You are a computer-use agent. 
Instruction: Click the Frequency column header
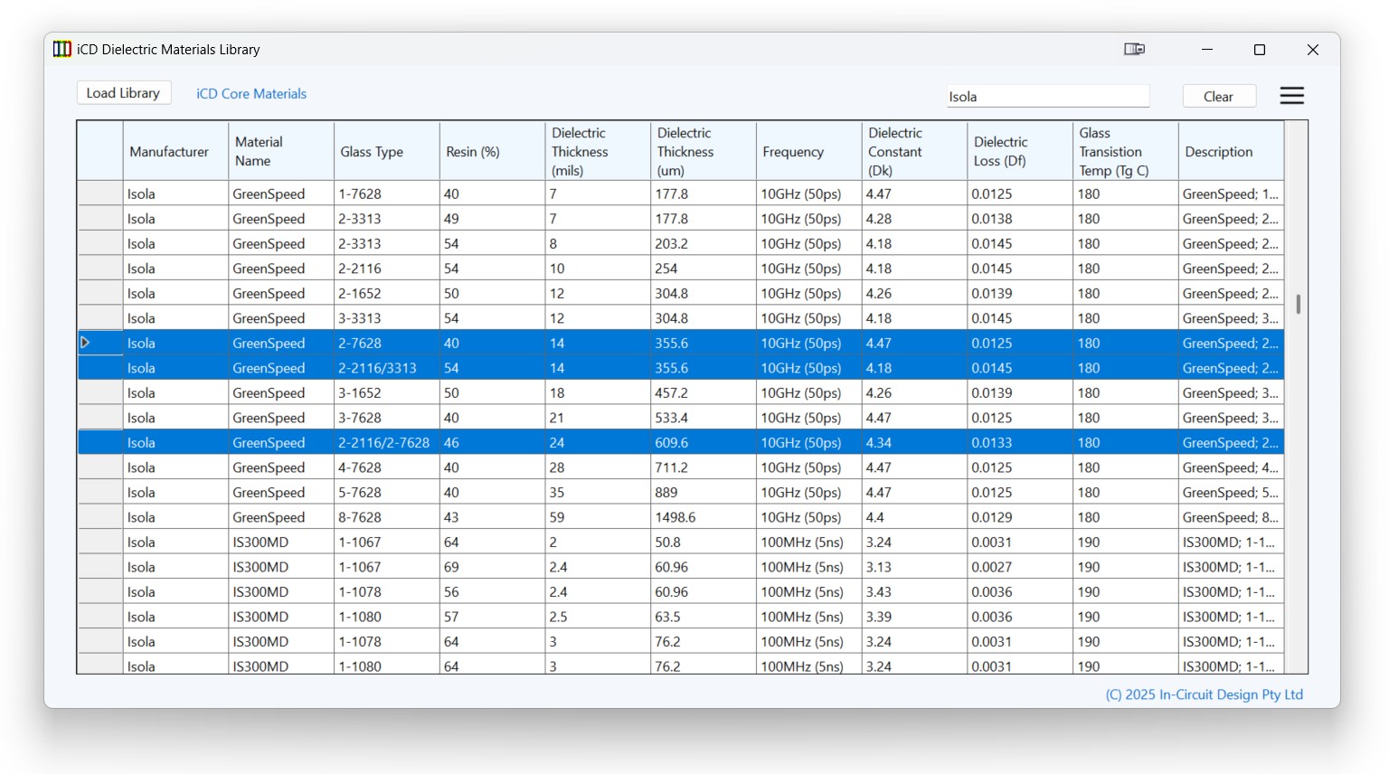tap(808, 152)
